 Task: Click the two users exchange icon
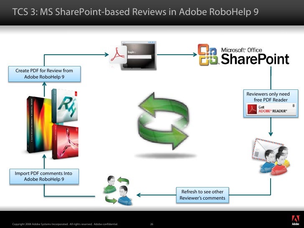pyautogui.click(x=118, y=190)
